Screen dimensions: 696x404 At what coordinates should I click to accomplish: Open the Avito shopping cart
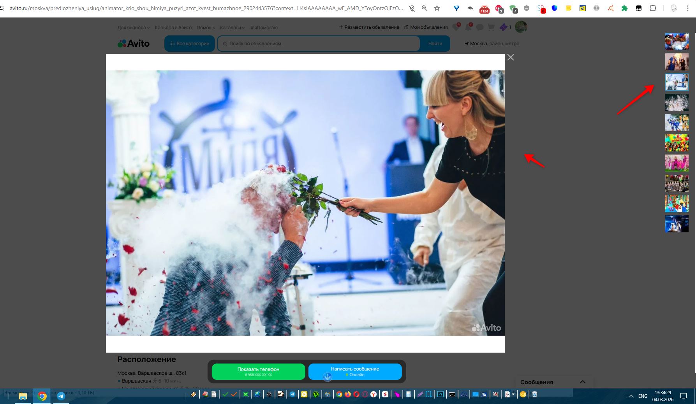[491, 27]
